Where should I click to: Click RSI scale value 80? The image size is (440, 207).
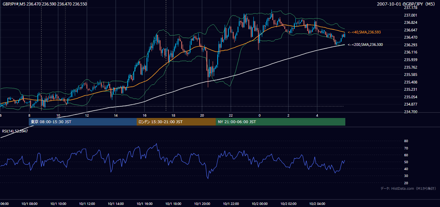pyautogui.click(x=406, y=141)
